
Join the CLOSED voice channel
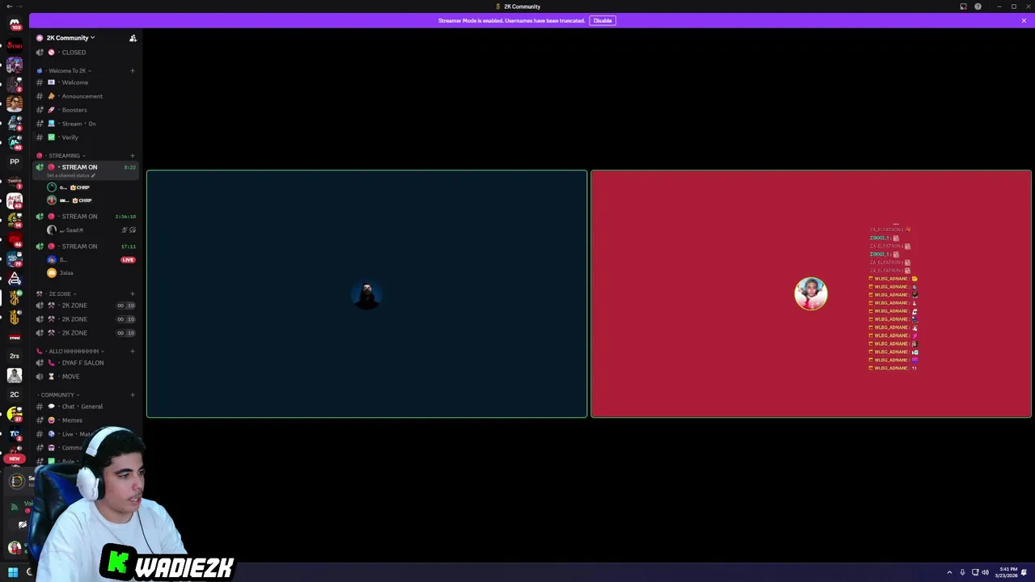(85, 53)
